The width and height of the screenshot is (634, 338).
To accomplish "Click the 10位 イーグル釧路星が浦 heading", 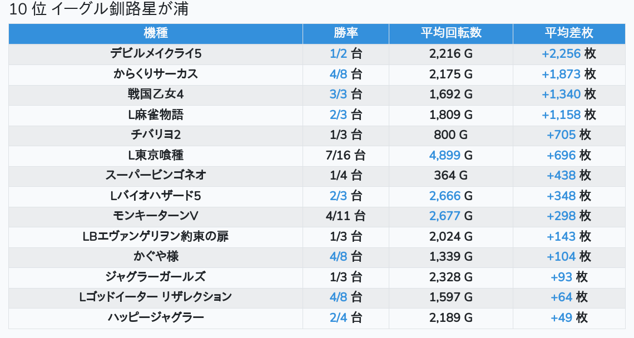I will pos(98,9).
